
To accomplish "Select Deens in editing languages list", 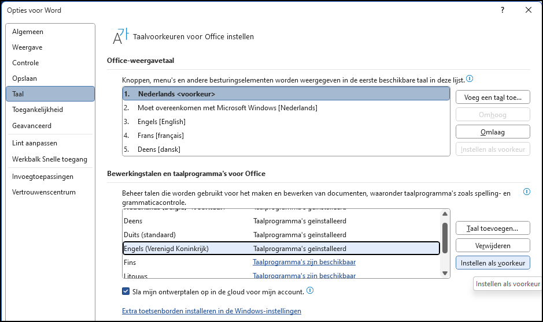I will click(281, 221).
